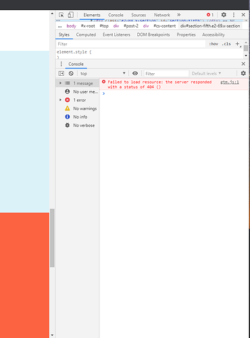Close the DevTools panel
250x338 pixels.
[243, 15]
